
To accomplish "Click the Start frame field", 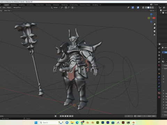I will (141, 116).
